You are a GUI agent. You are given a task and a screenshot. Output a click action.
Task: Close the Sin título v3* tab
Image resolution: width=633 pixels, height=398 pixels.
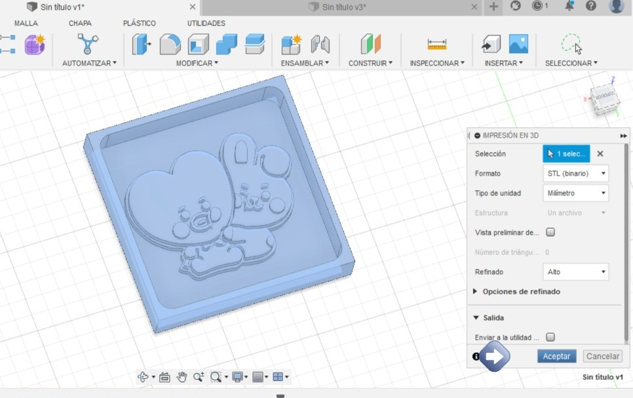tap(474, 7)
